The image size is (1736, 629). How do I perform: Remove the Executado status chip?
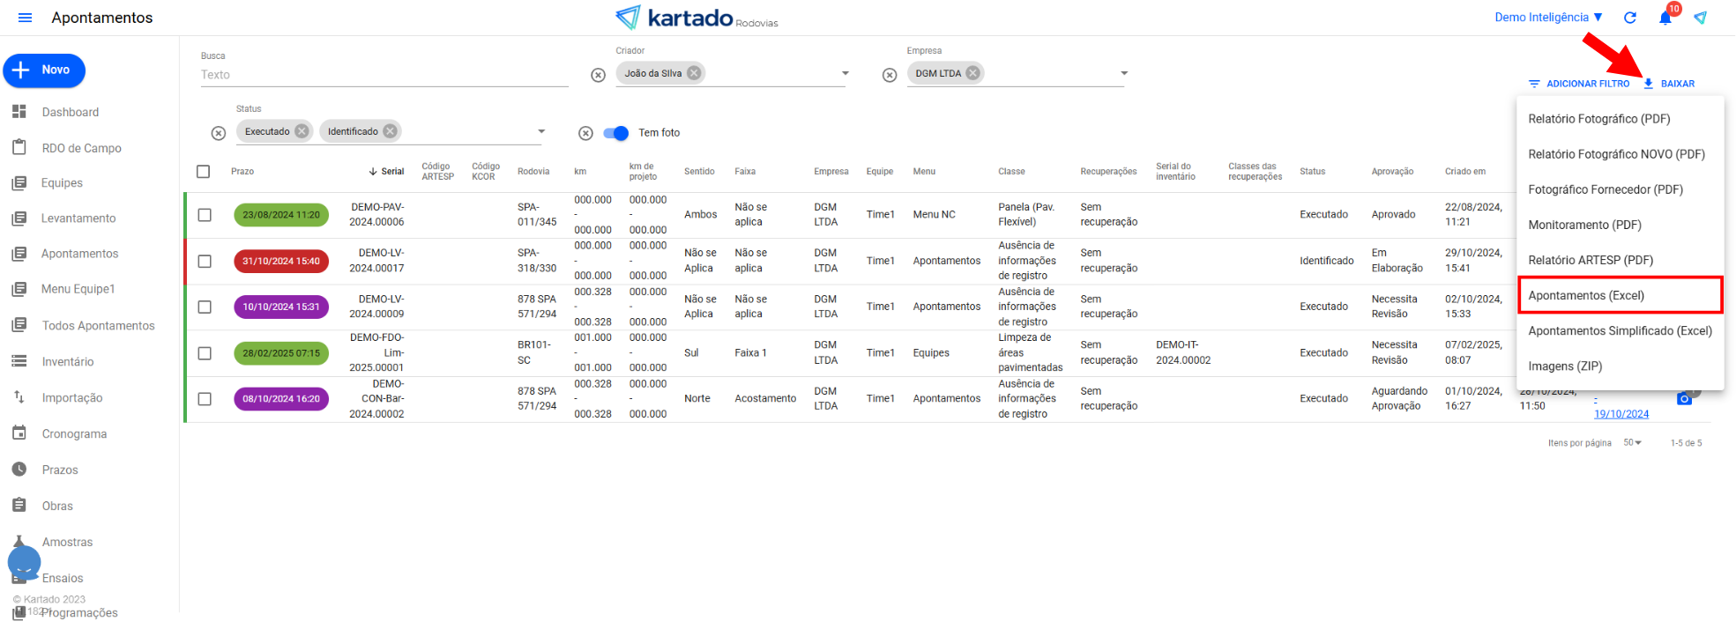(302, 131)
